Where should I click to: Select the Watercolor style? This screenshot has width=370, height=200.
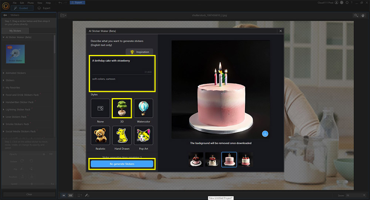tap(144, 108)
